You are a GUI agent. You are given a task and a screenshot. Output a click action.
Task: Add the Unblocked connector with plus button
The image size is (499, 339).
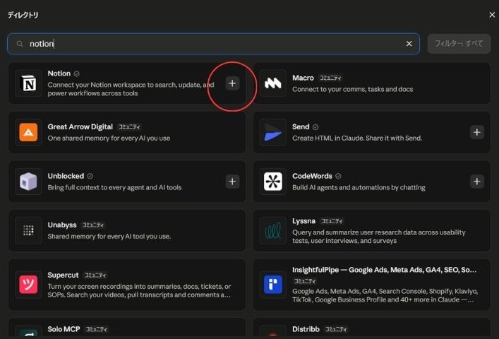pyautogui.click(x=232, y=182)
